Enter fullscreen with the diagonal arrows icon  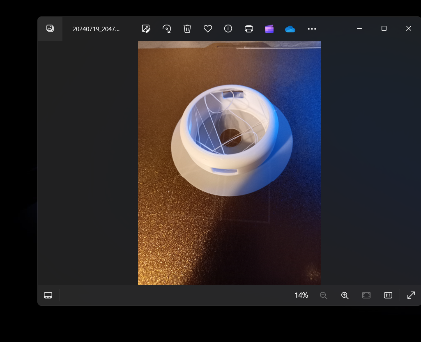411,295
